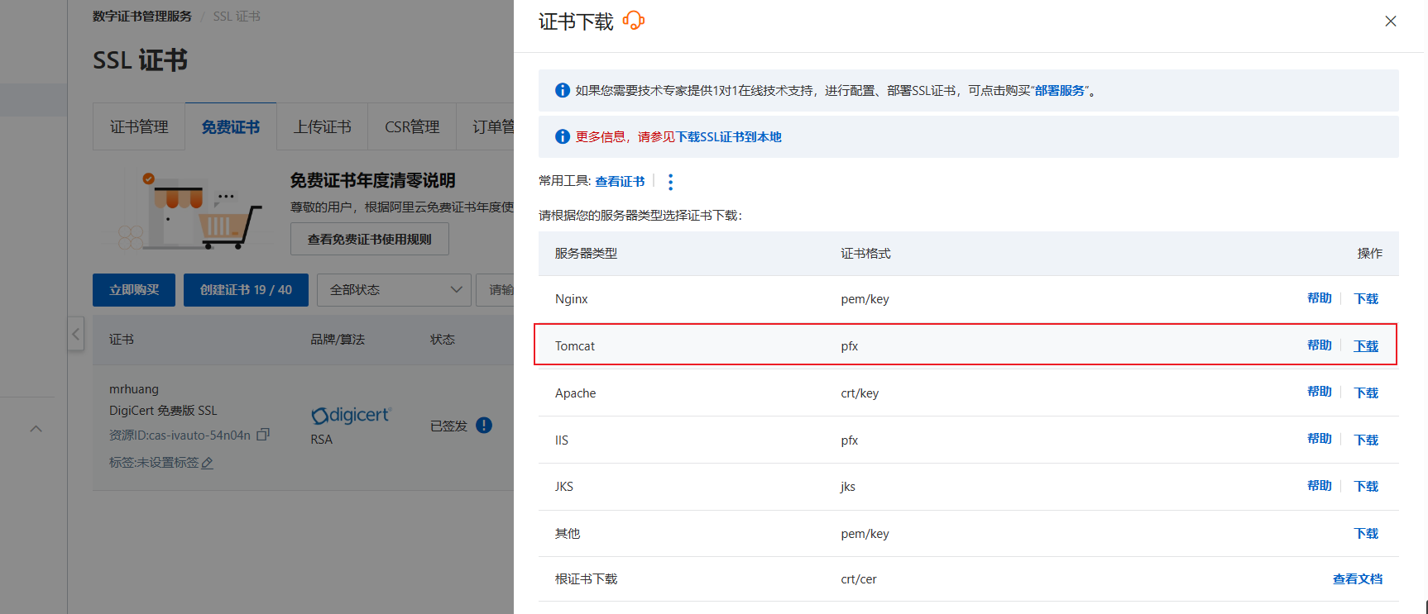Switch to the 上传证书 tab
This screenshot has height=614, width=1428.
point(322,127)
